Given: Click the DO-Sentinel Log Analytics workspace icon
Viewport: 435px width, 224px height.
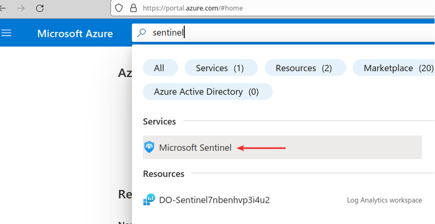Looking at the screenshot, I should pos(149,200).
